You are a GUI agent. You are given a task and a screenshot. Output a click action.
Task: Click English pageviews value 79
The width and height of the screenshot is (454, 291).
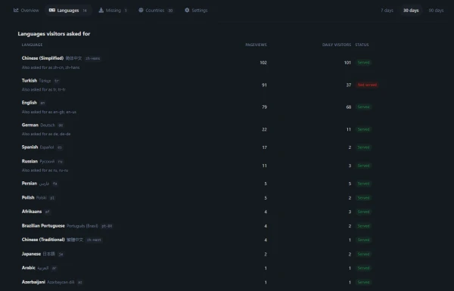[264, 107]
